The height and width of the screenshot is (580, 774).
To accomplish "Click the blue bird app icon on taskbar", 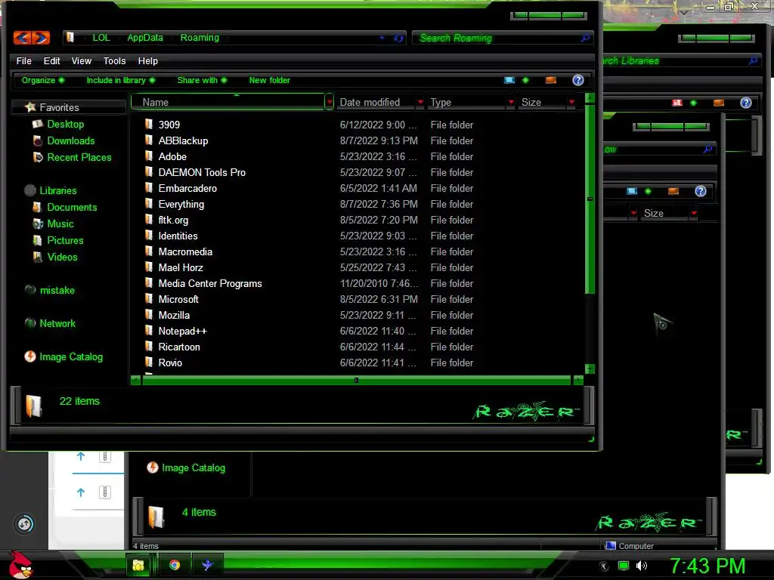I will point(207,565).
